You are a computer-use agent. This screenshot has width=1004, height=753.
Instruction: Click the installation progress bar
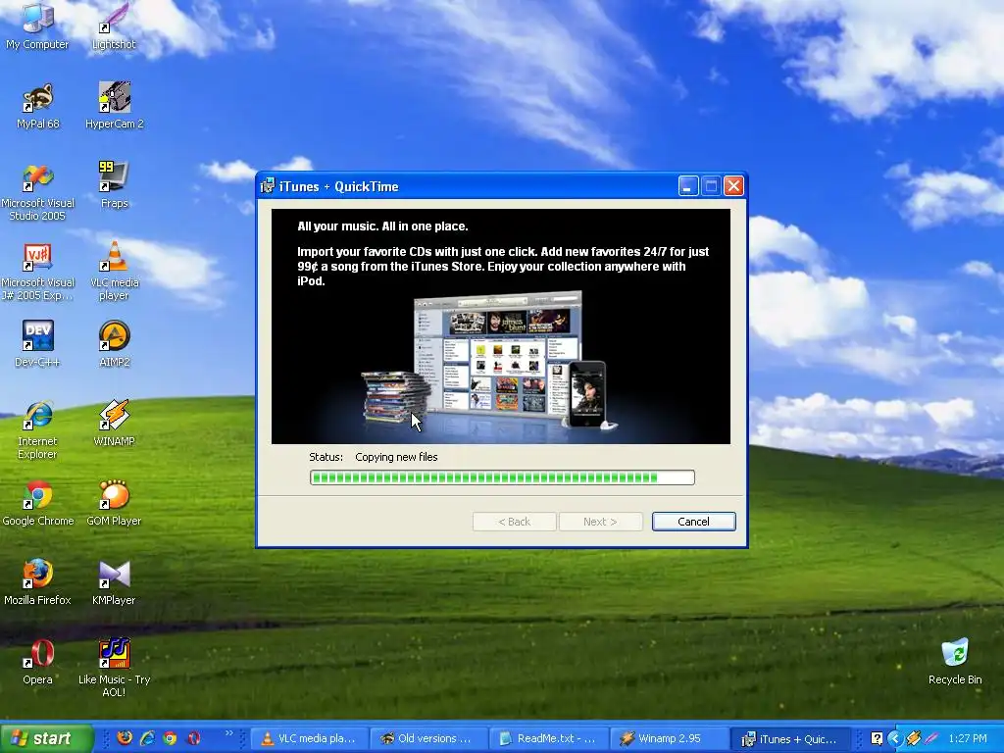502,477
